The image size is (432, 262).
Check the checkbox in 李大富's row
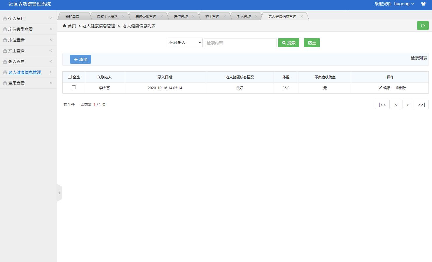74,87
